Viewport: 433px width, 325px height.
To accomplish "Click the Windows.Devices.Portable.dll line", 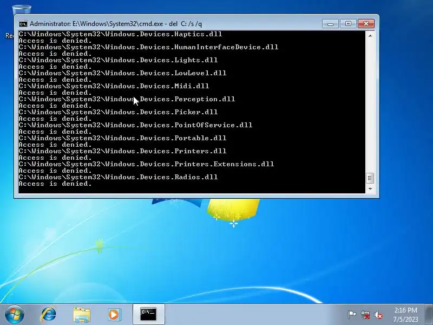I will click(122, 138).
